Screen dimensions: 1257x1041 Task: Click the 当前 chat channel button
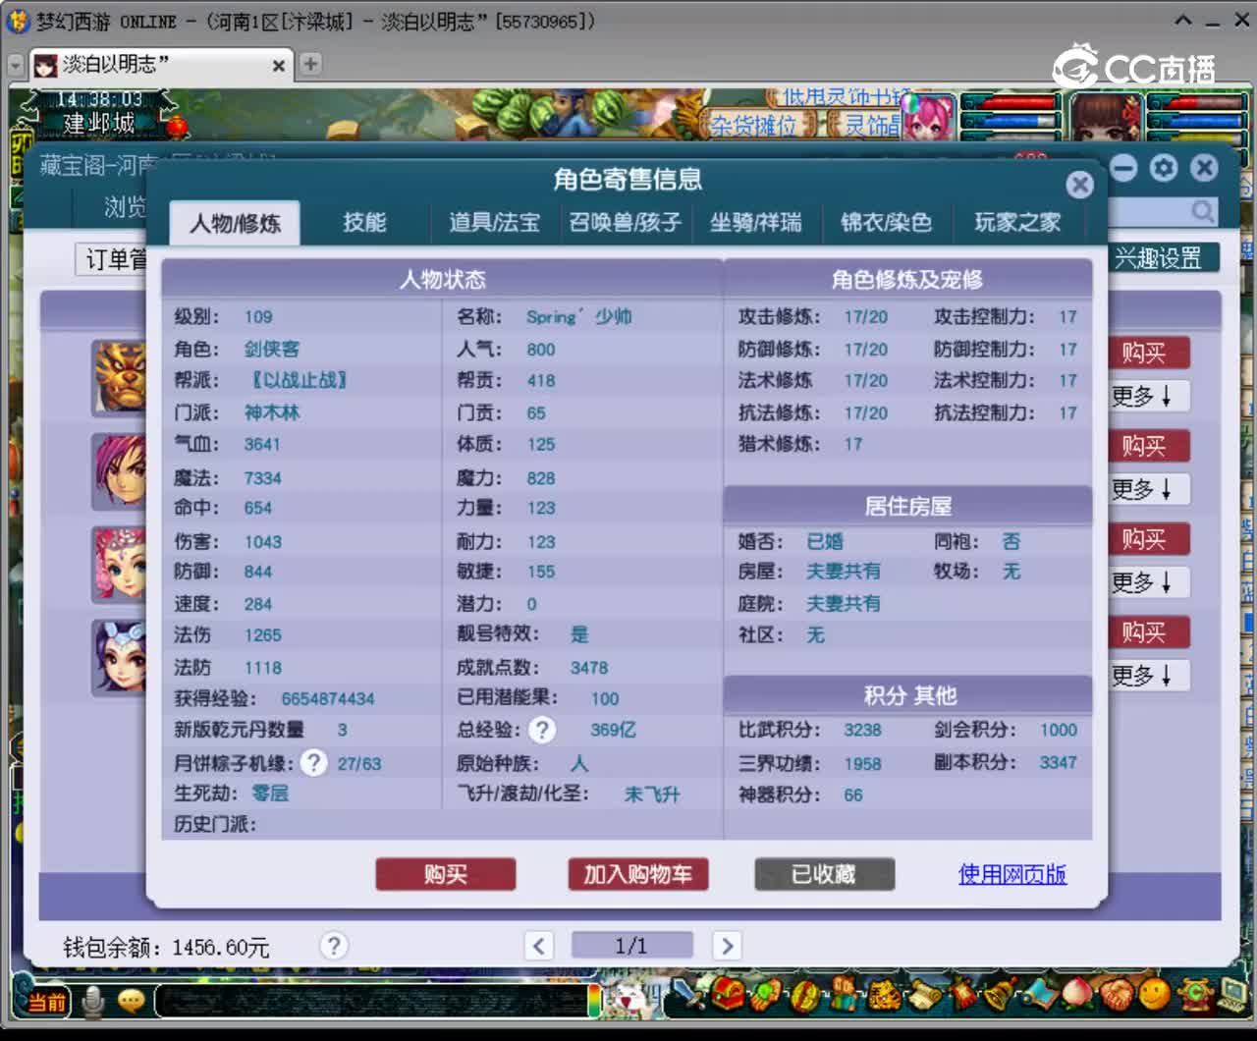click(46, 1002)
